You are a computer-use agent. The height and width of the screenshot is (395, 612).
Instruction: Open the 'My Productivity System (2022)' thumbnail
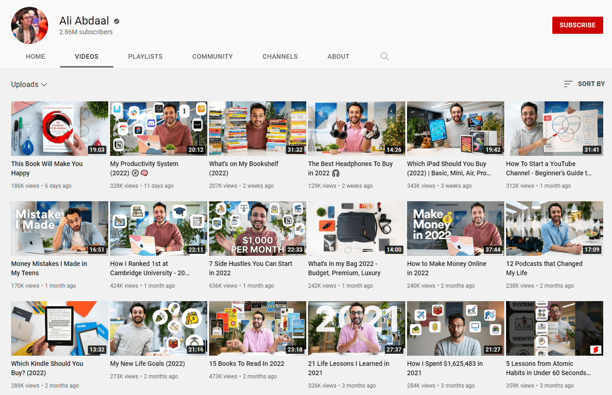tap(159, 129)
